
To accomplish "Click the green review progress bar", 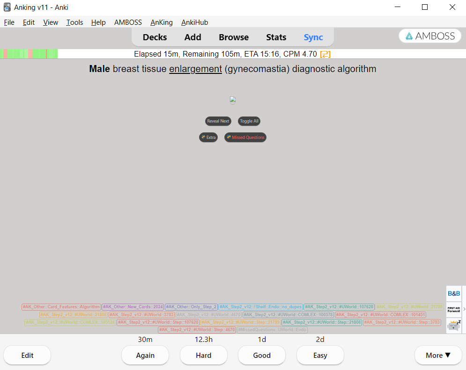I will coord(29,54).
